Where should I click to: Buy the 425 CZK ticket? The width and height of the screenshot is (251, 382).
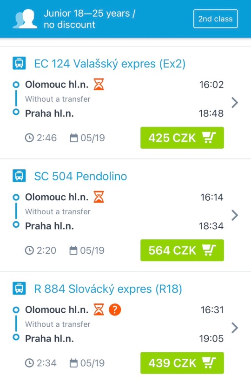click(x=182, y=138)
